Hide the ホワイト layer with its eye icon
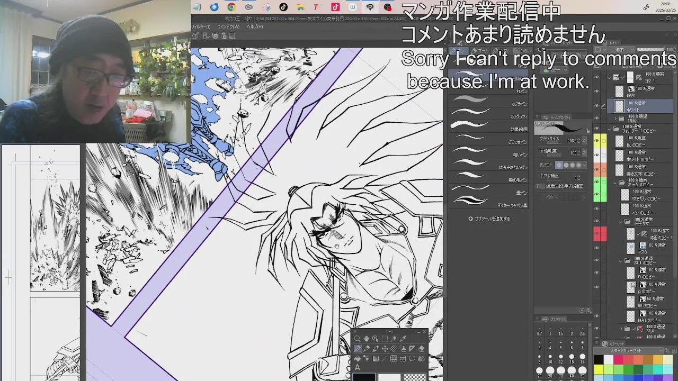678x381 pixels. click(597, 106)
